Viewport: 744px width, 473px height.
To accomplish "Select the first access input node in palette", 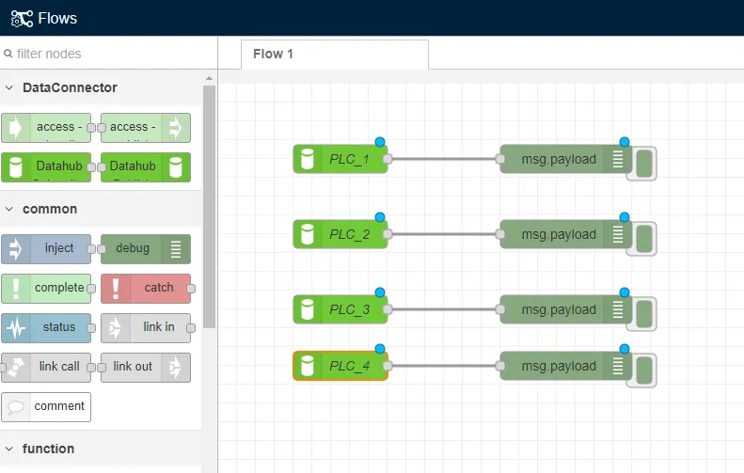I will click(46, 128).
